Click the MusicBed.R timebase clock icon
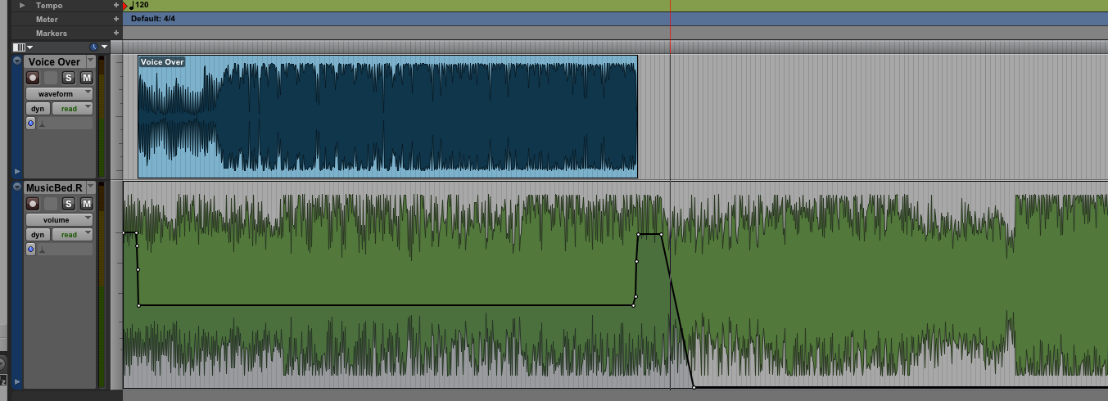The height and width of the screenshot is (401, 1108). coord(31,250)
